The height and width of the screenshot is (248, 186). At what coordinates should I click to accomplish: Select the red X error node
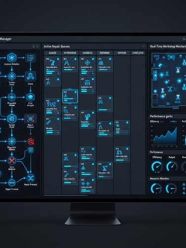pyautogui.click(x=12, y=161)
